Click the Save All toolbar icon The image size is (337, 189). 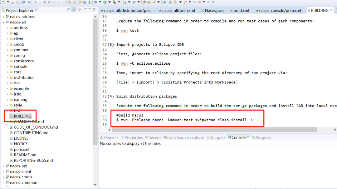(17, 2)
